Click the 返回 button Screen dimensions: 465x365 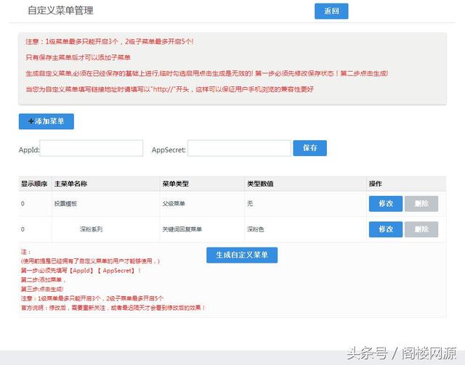(x=331, y=12)
